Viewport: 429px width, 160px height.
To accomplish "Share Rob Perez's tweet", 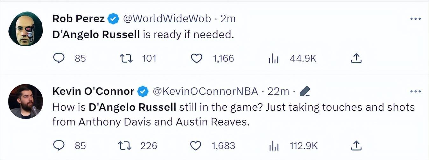I will [x=356, y=58].
